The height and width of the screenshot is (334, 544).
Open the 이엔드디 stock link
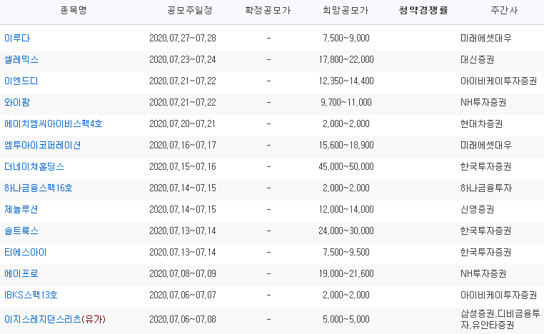click(21, 81)
